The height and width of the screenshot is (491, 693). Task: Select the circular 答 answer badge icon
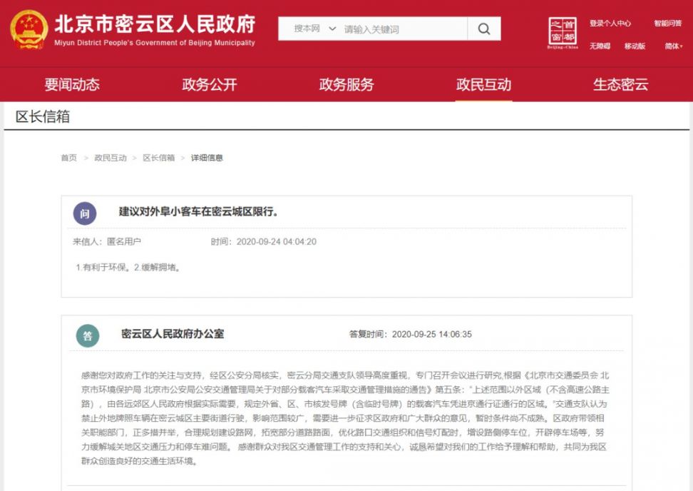tap(86, 335)
